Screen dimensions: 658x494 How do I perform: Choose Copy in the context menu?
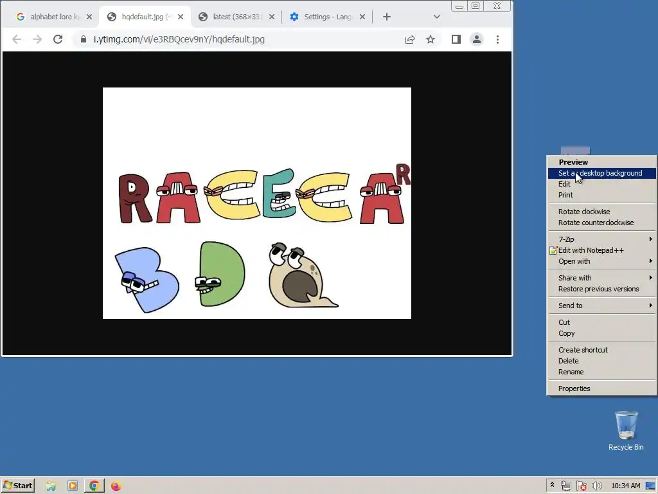pyautogui.click(x=601, y=334)
